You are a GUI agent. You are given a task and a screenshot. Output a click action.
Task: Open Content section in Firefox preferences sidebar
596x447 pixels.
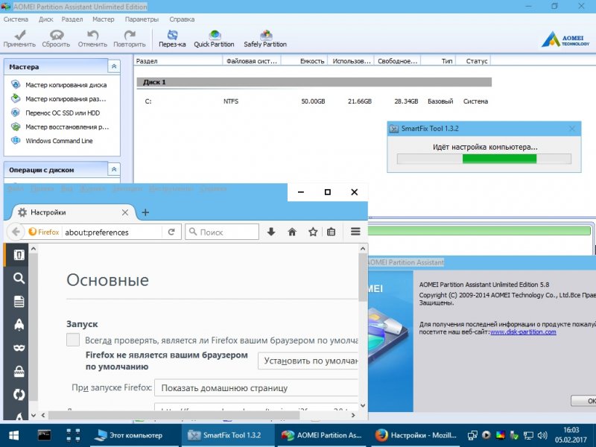tap(19, 302)
